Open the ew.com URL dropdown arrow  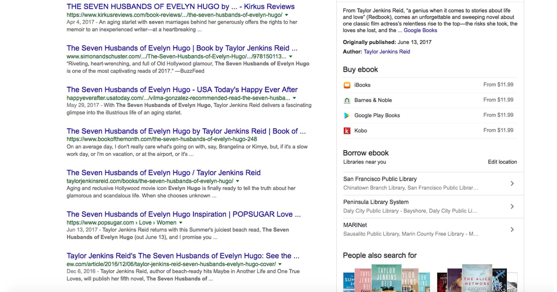tap(280, 264)
